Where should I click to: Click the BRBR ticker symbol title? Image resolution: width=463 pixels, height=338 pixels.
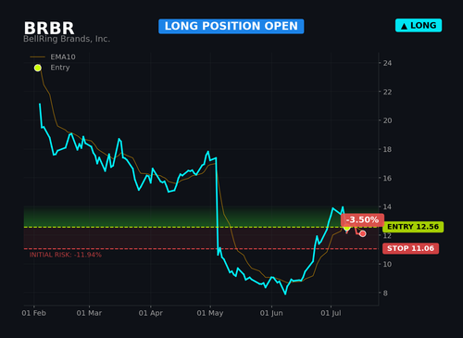tap(49, 28)
